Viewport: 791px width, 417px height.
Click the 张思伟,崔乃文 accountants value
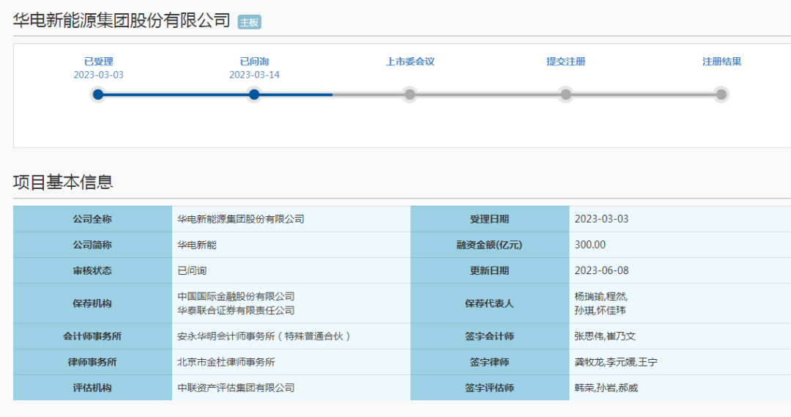coord(605,336)
